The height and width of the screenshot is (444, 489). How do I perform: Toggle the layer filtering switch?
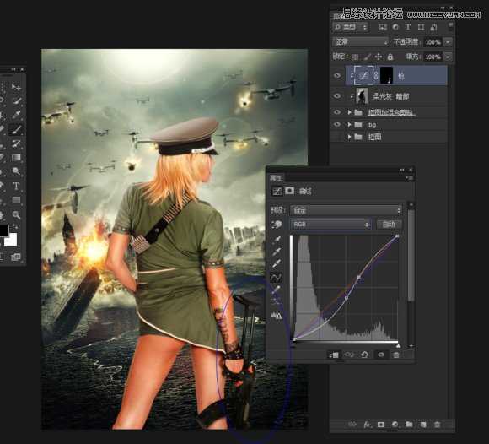(x=450, y=26)
